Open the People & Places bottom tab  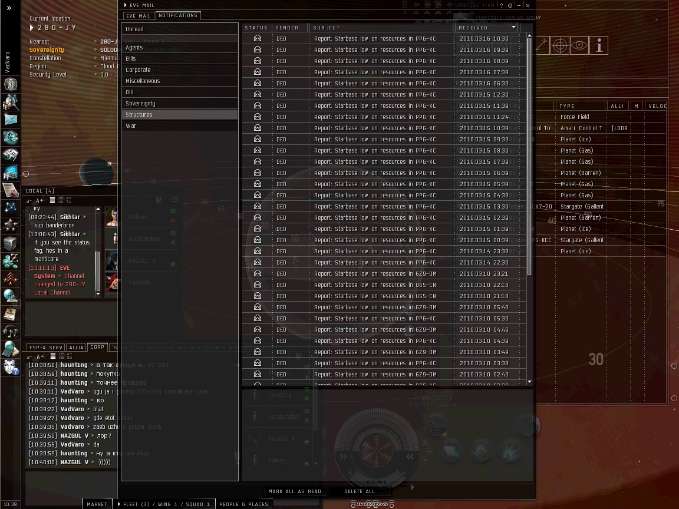pyautogui.click(x=244, y=504)
